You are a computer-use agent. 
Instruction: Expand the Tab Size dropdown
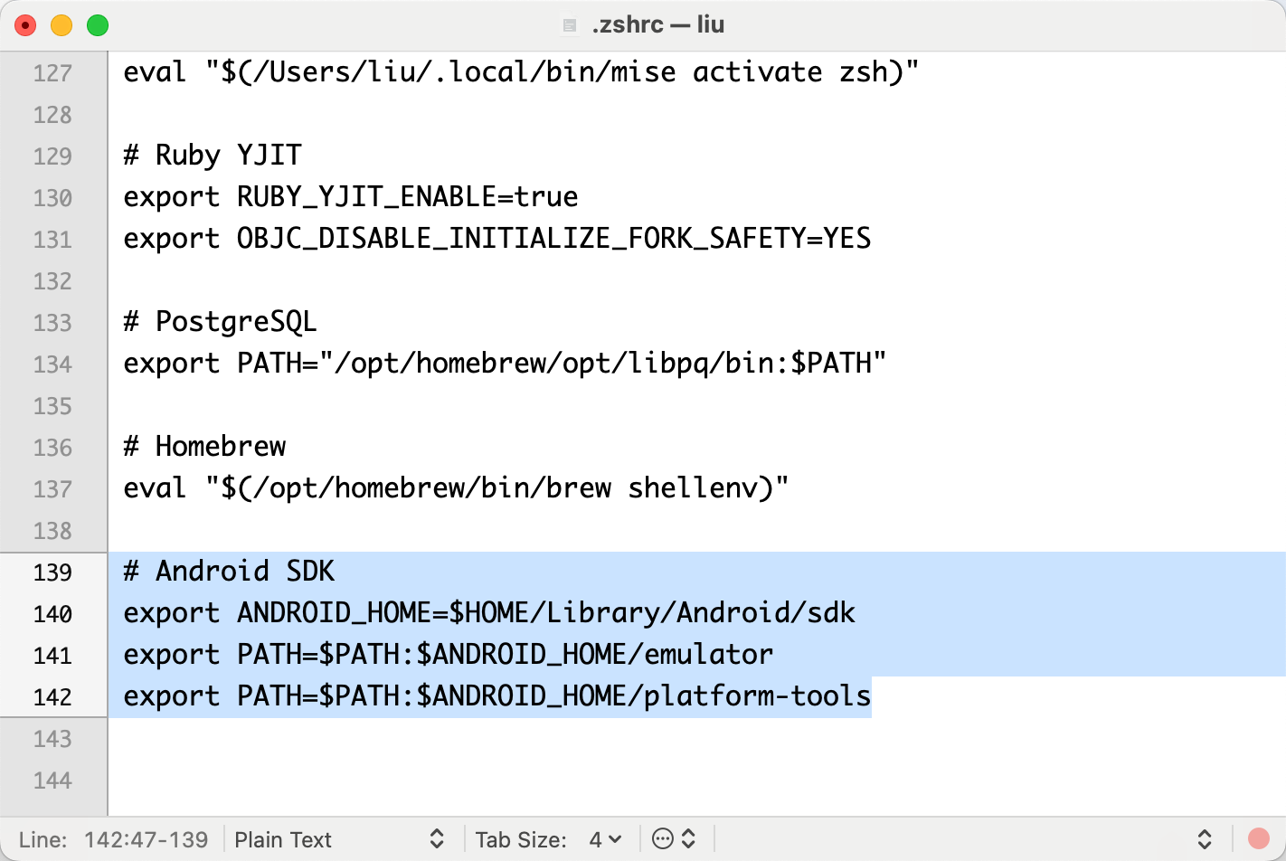(x=604, y=839)
